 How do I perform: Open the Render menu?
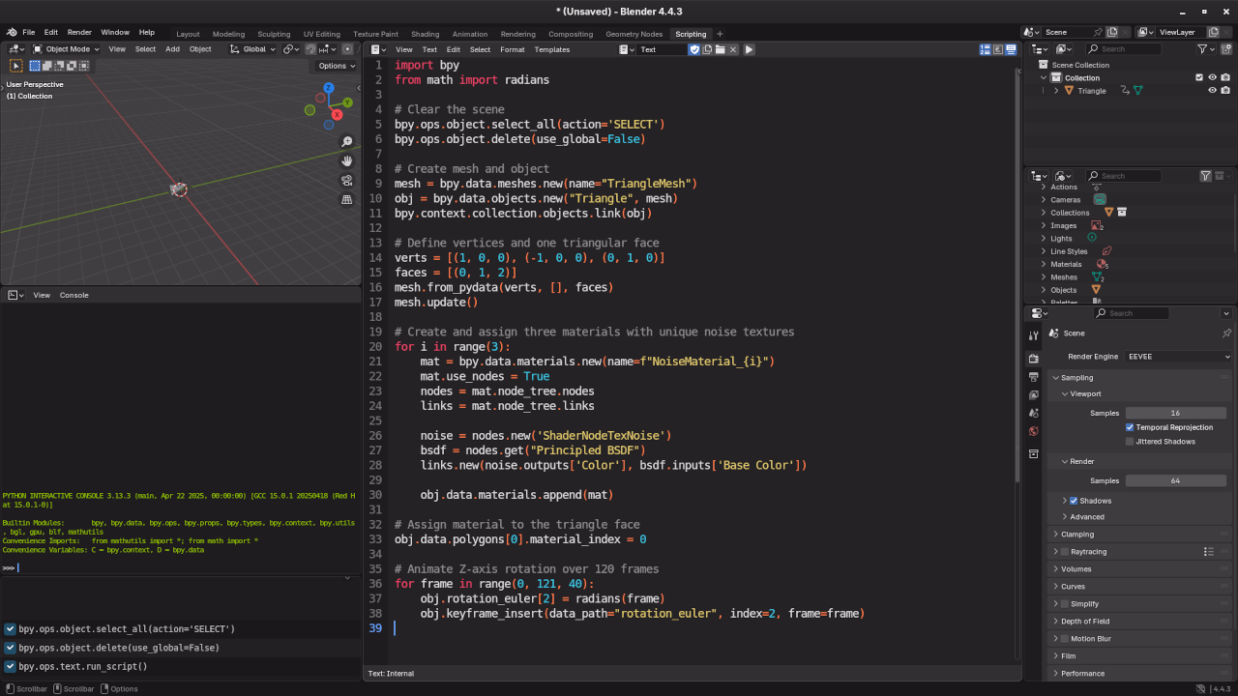pyautogui.click(x=79, y=32)
